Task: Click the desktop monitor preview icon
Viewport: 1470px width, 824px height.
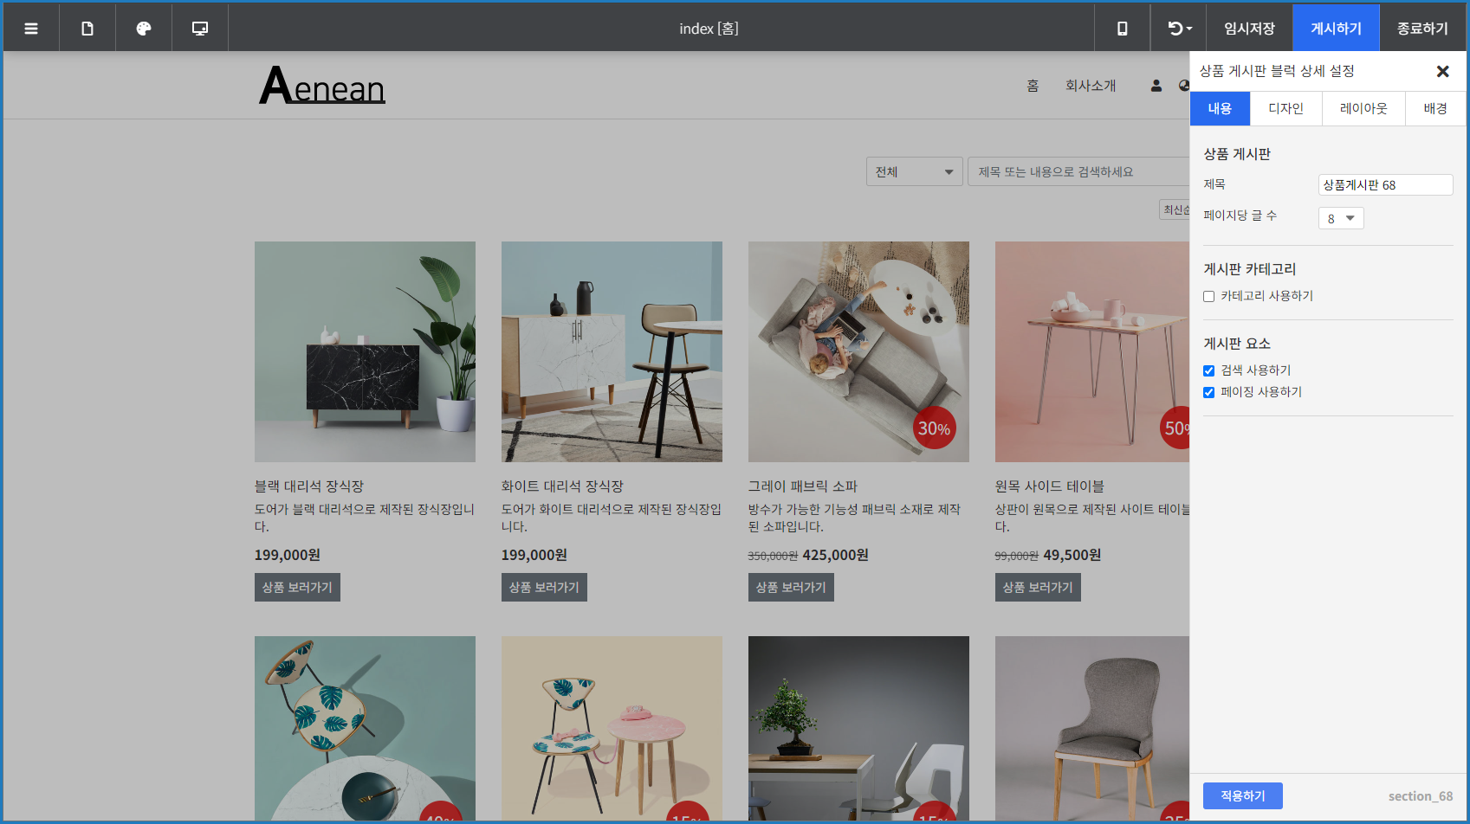Action: point(200,29)
